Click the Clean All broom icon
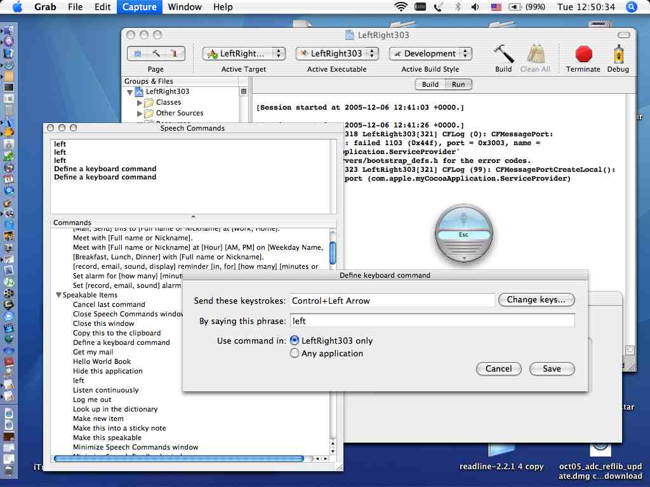The image size is (650, 487). [x=535, y=54]
